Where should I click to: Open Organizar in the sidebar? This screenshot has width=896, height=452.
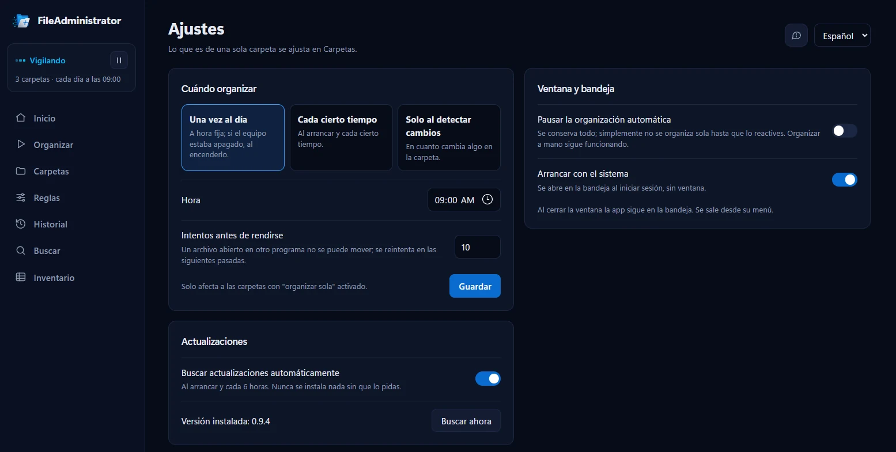(x=71, y=145)
